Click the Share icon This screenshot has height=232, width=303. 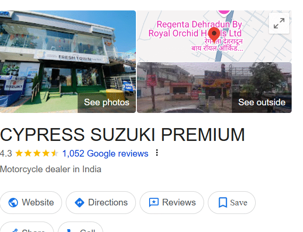tap(15, 231)
